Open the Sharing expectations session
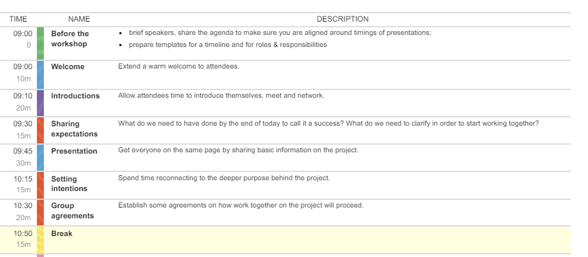The width and height of the screenshot is (588, 257). 74,129
